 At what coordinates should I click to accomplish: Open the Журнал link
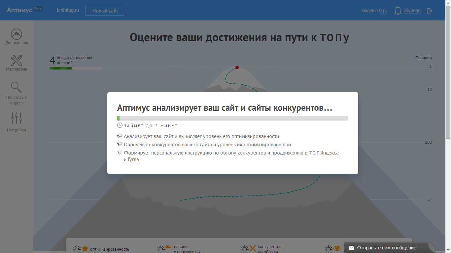coord(412,11)
